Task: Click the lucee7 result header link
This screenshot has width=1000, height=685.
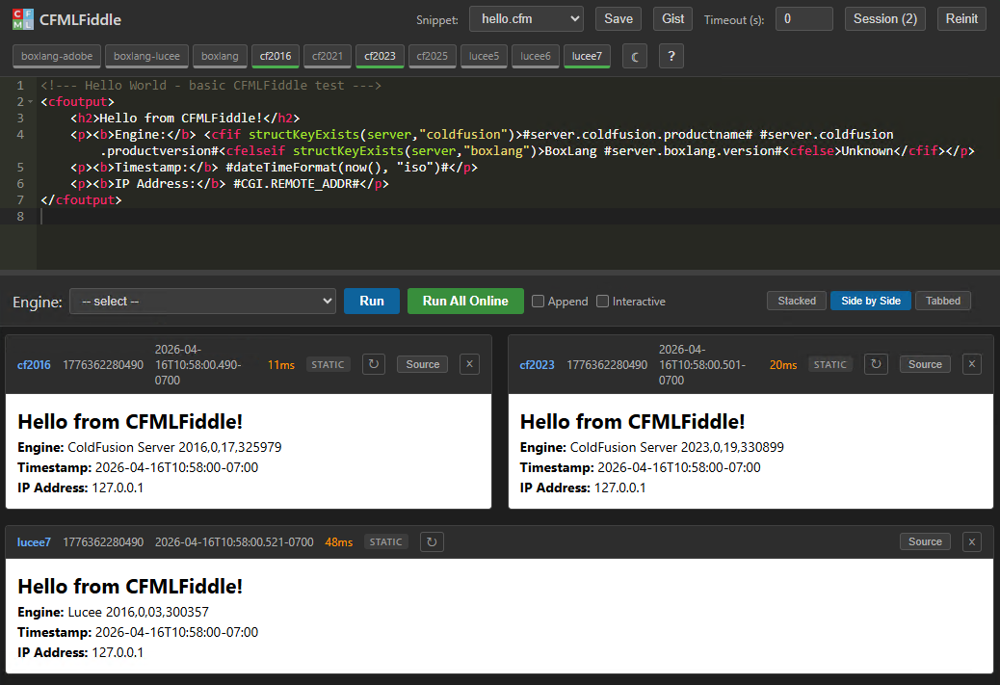Action: tap(34, 542)
